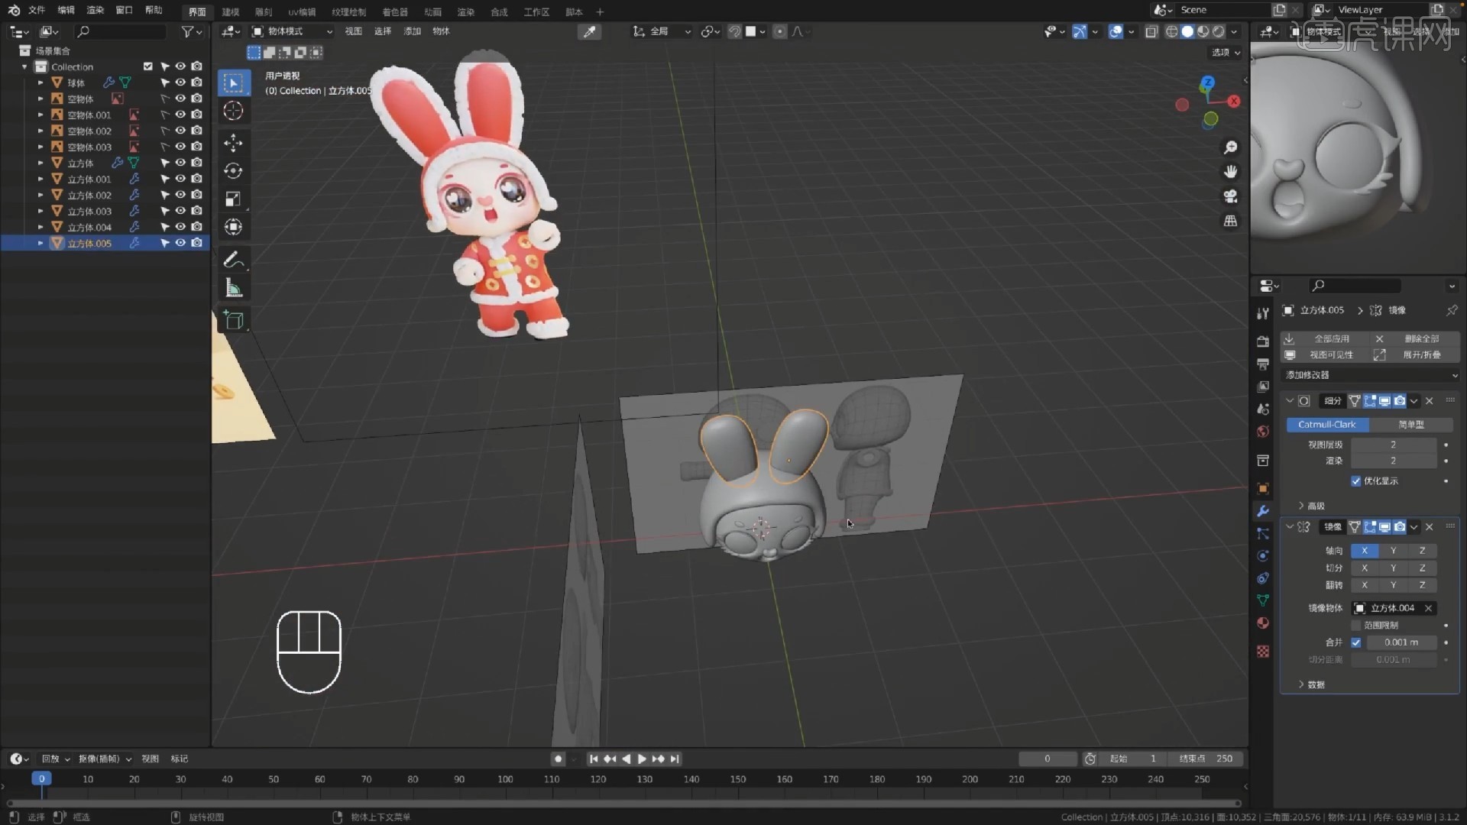The width and height of the screenshot is (1467, 825).
Task: Toggle the Collection exclude checkbox
Action: coord(147,66)
